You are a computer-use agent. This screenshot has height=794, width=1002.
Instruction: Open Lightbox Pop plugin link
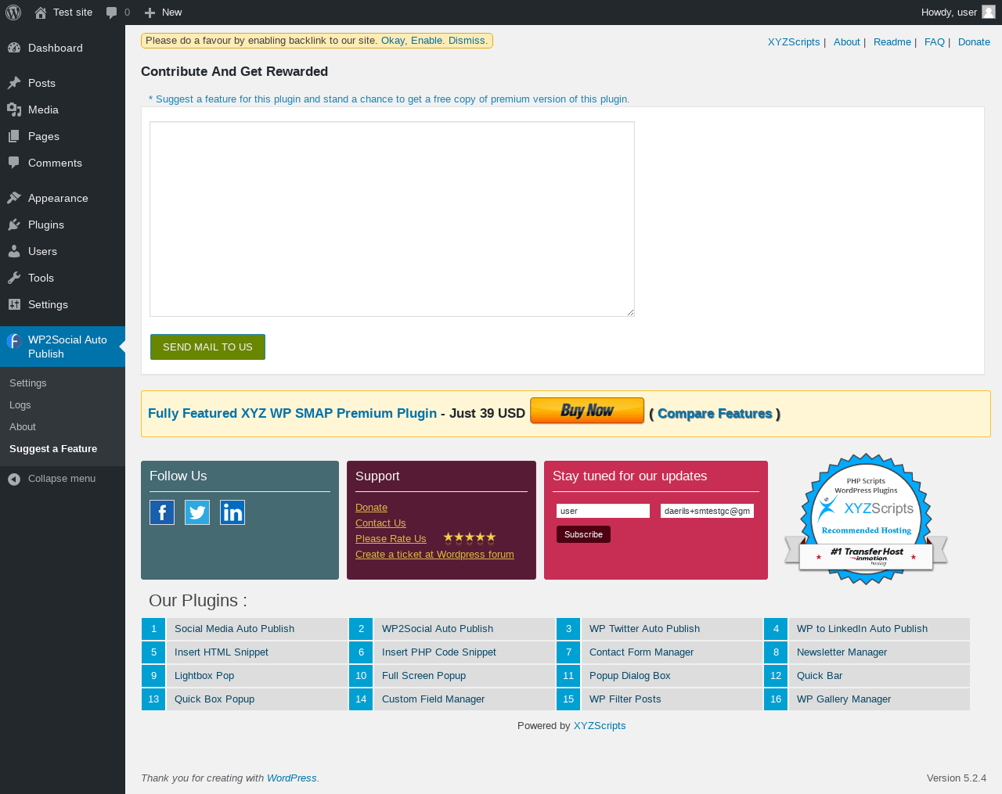(204, 676)
